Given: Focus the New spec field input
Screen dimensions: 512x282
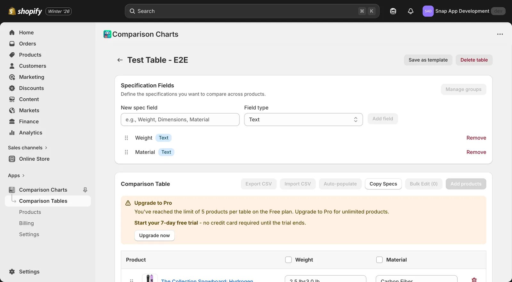Looking at the screenshot, I should click(x=180, y=119).
